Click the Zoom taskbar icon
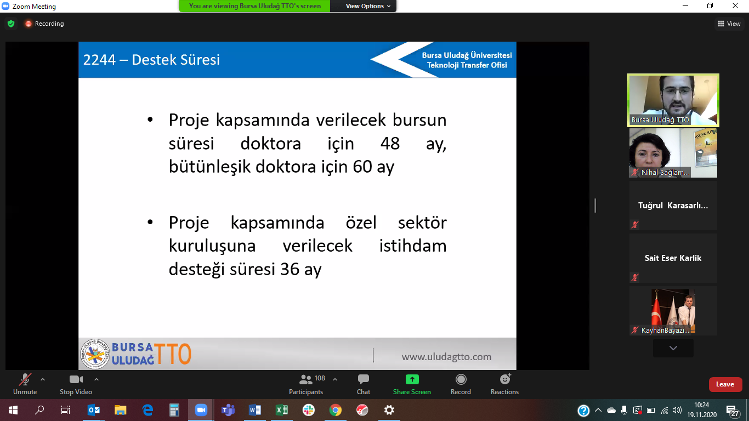Screen dimensions: 749x421 coord(201,410)
